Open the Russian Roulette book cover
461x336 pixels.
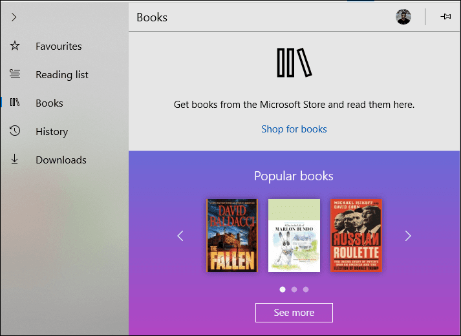356,235
